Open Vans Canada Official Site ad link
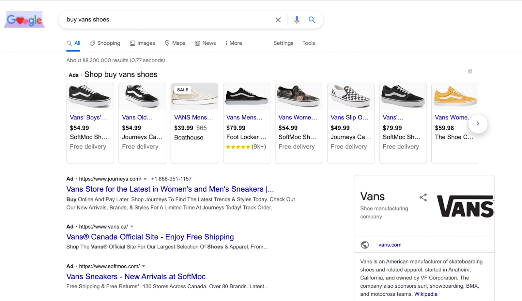 pyautogui.click(x=150, y=237)
